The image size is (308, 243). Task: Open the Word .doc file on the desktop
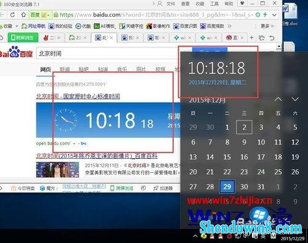pos(290,15)
